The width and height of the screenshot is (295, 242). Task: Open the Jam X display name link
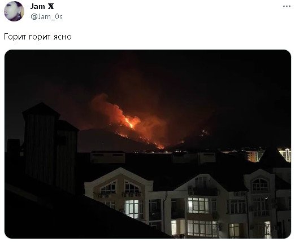coord(42,7)
